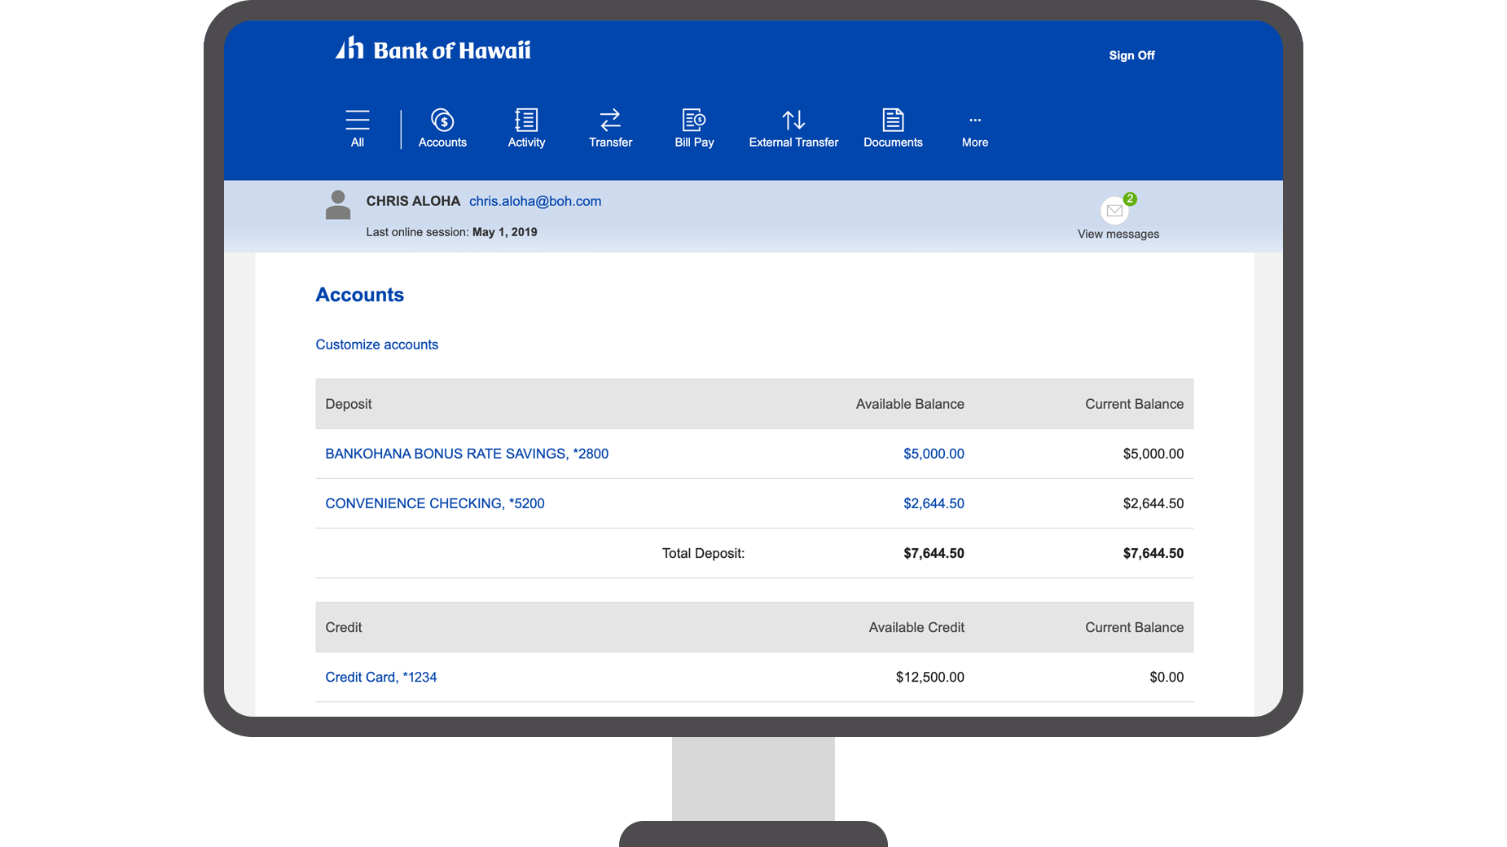Click the Available Credit column header
The image size is (1507, 847).
(916, 627)
